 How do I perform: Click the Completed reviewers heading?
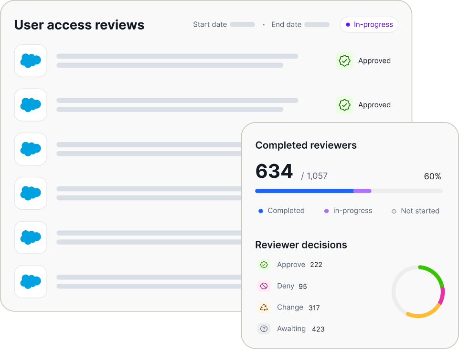tap(306, 145)
